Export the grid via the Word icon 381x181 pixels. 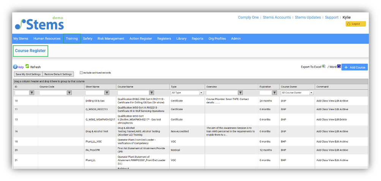click(339, 66)
